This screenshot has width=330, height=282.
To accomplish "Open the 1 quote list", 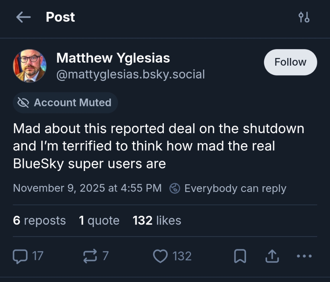I will point(99,221).
